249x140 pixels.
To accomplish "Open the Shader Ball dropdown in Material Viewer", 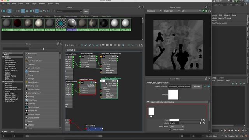I will [x=172, y=11].
